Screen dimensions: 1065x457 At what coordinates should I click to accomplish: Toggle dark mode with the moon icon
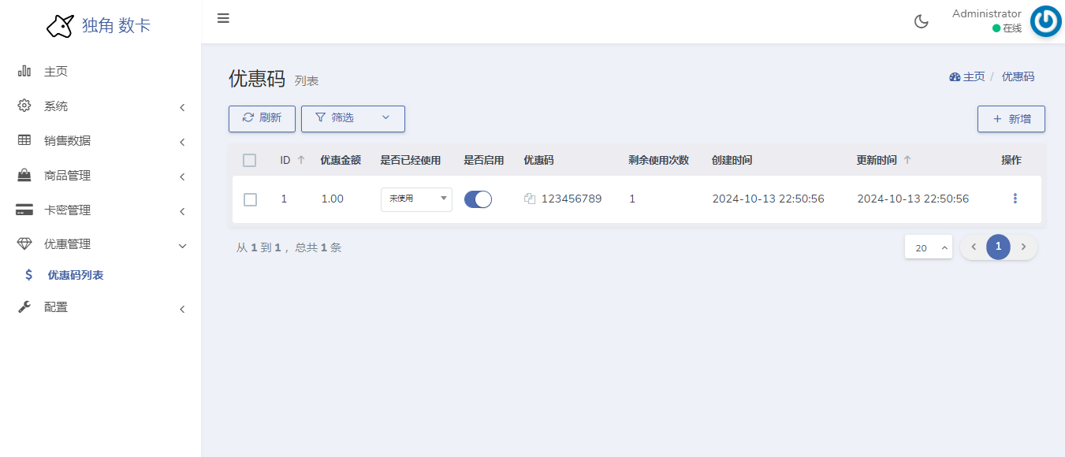click(x=921, y=21)
